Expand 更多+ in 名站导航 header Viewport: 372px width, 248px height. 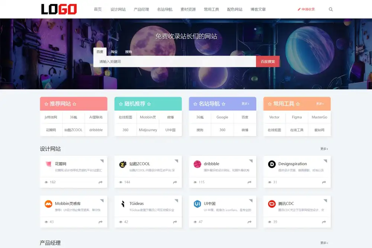(245, 104)
